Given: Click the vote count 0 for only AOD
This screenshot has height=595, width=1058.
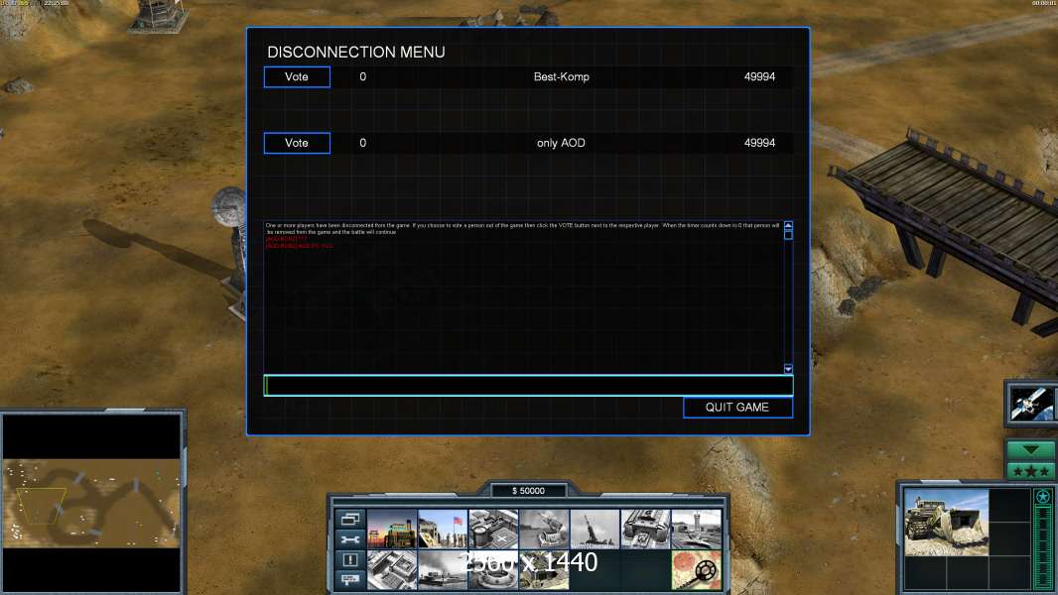Looking at the screenshot, I should [x=363, y=143].
